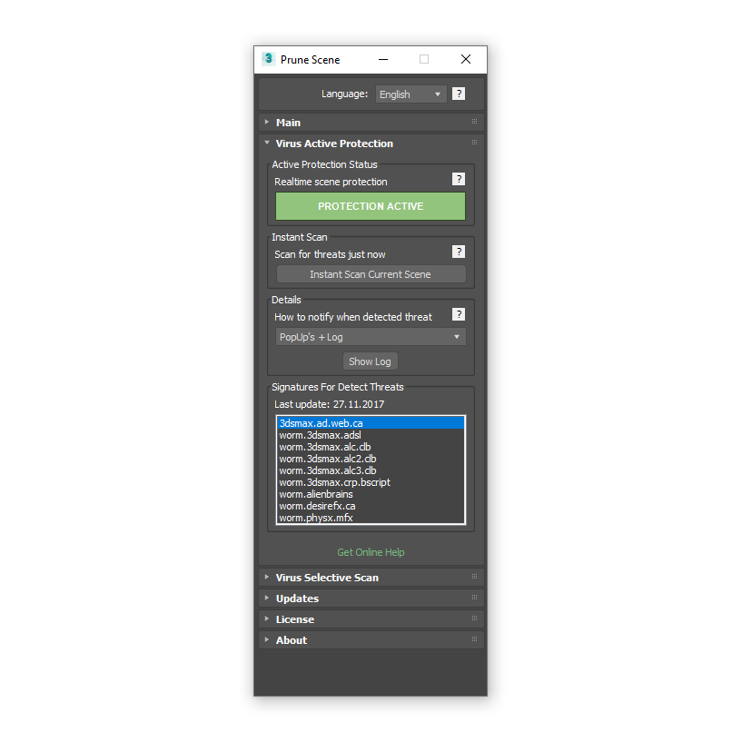This screenshot has height=742, width=742.
Task: Click the Virus Selective Scan grip handle
Action: click(x=474, y=577)
